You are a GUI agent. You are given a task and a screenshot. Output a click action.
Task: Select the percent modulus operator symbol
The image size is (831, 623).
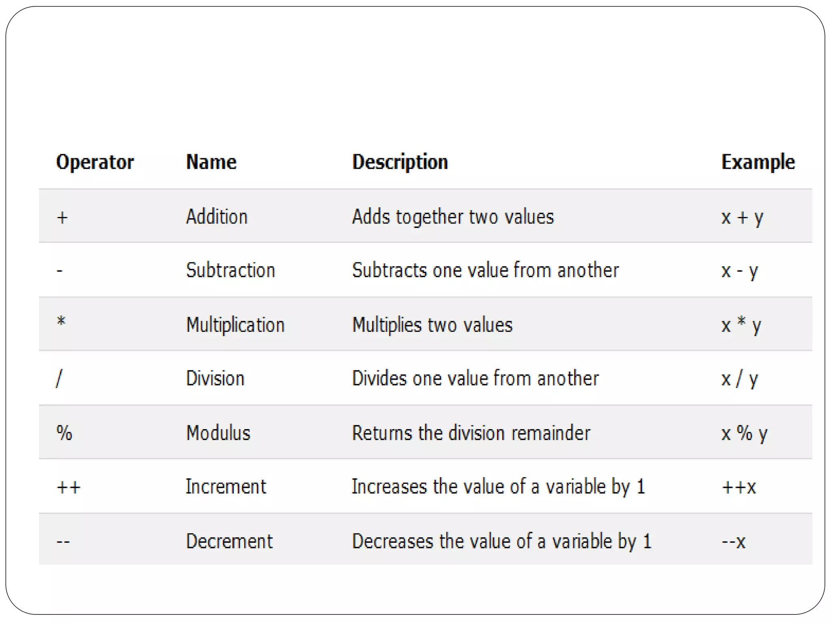tap(64, 433)
